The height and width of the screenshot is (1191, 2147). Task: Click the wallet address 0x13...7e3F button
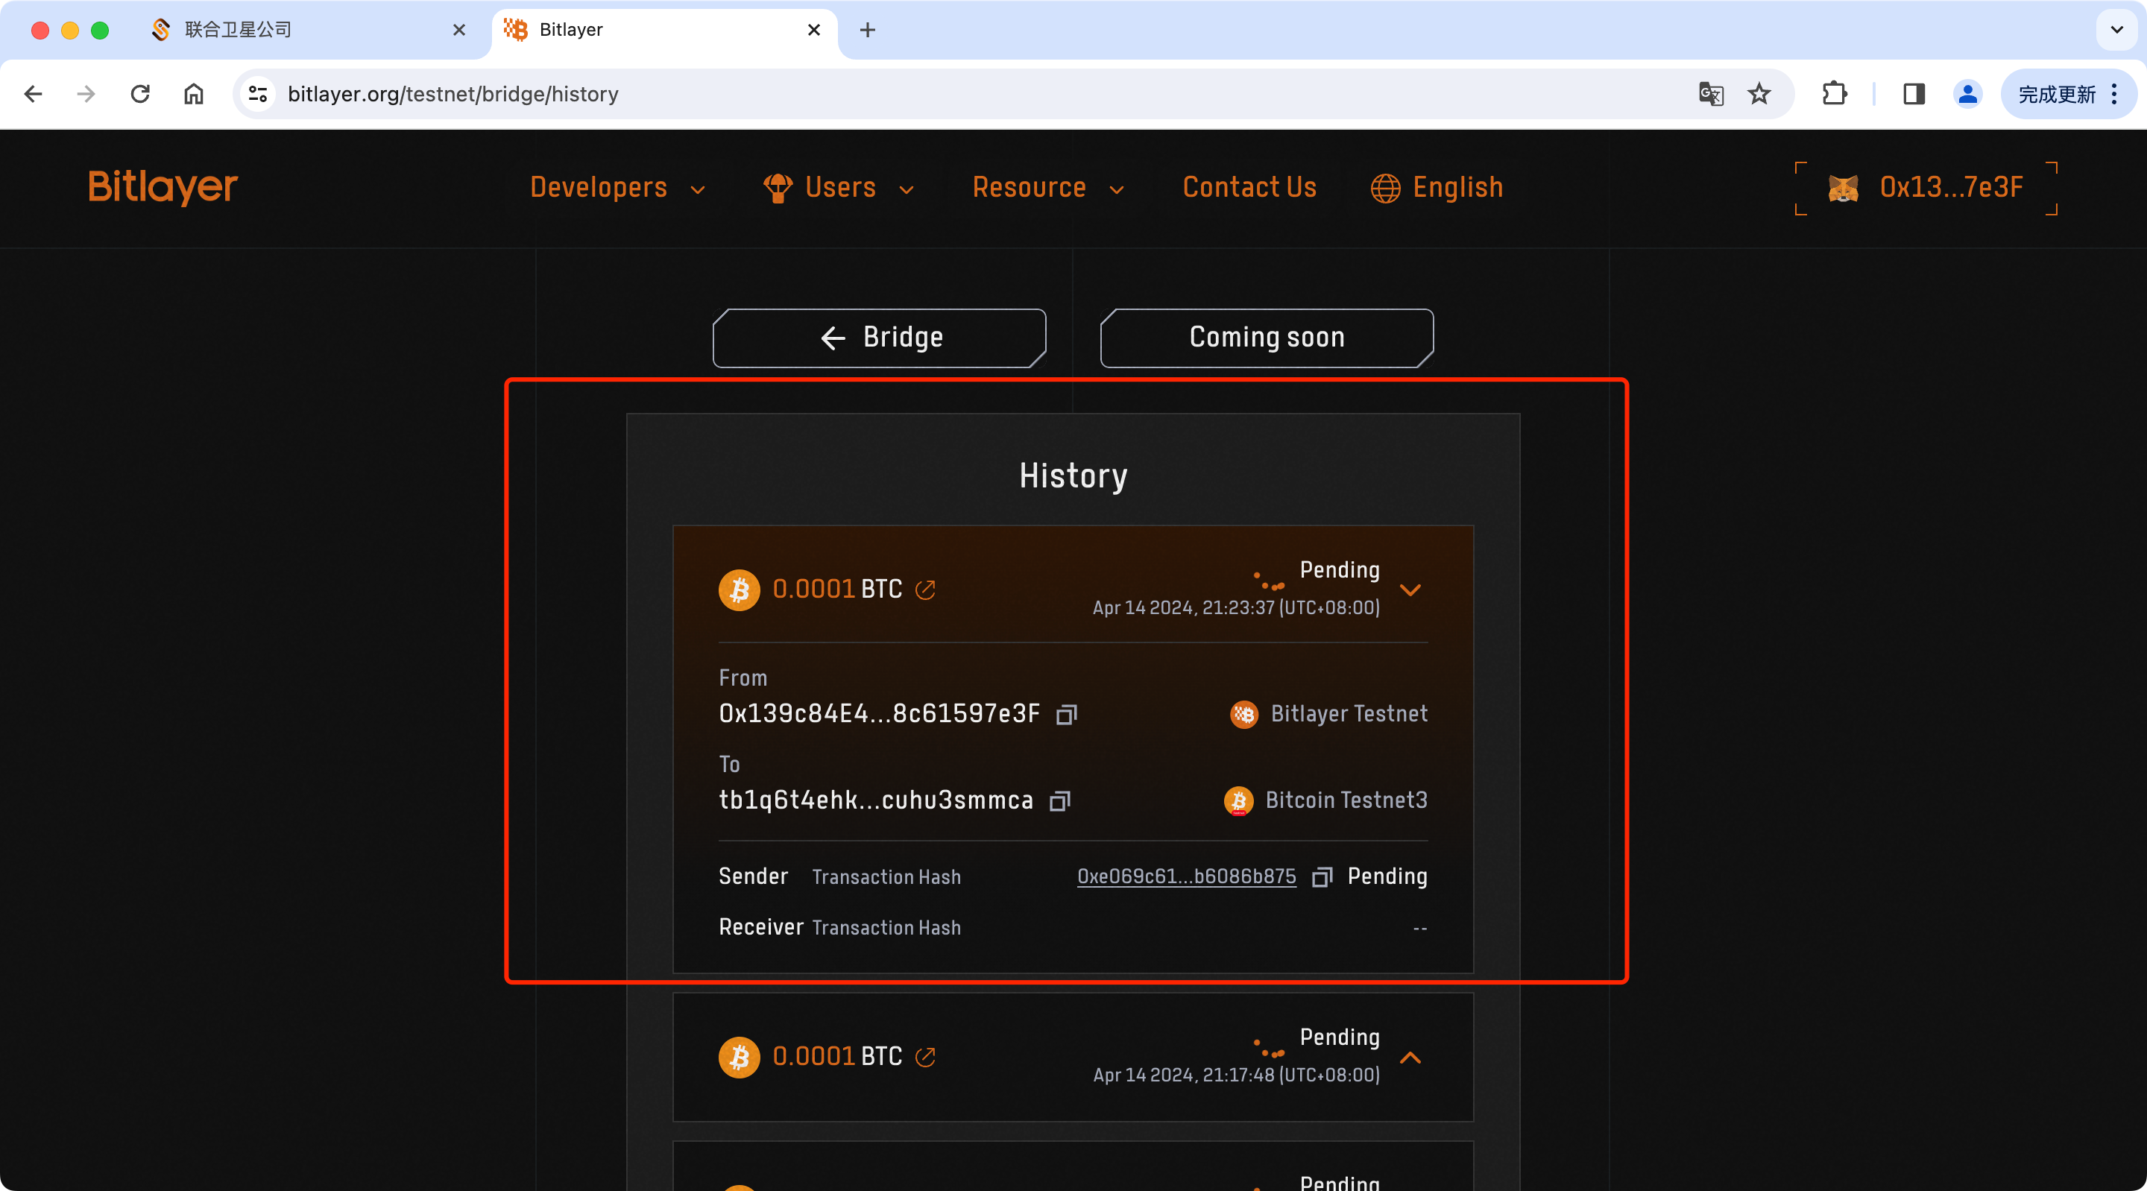point(1926,188)
